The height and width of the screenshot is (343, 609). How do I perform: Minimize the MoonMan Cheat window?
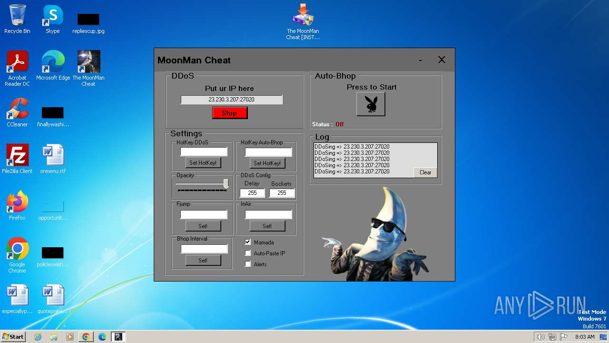420,60
